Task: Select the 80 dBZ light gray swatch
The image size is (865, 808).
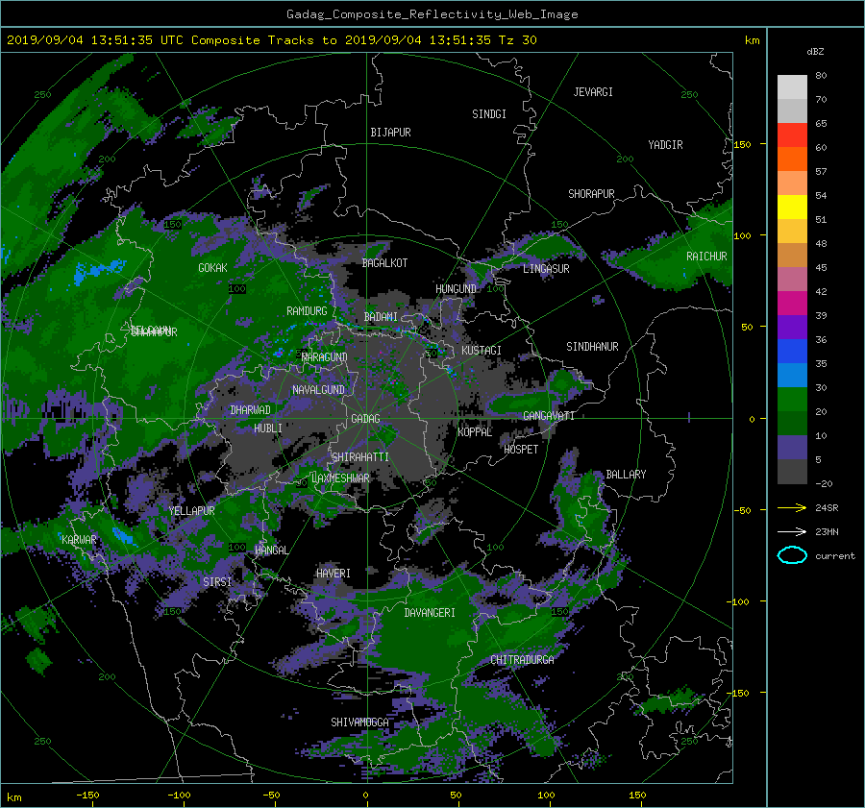Action: click(x=792, y=86)
